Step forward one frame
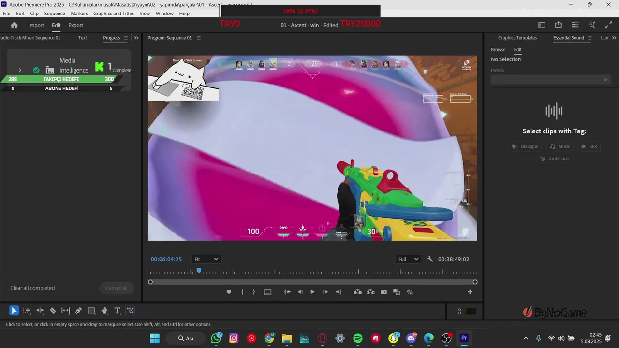This screenshot has width=619, height=348. tap(325, 292)
